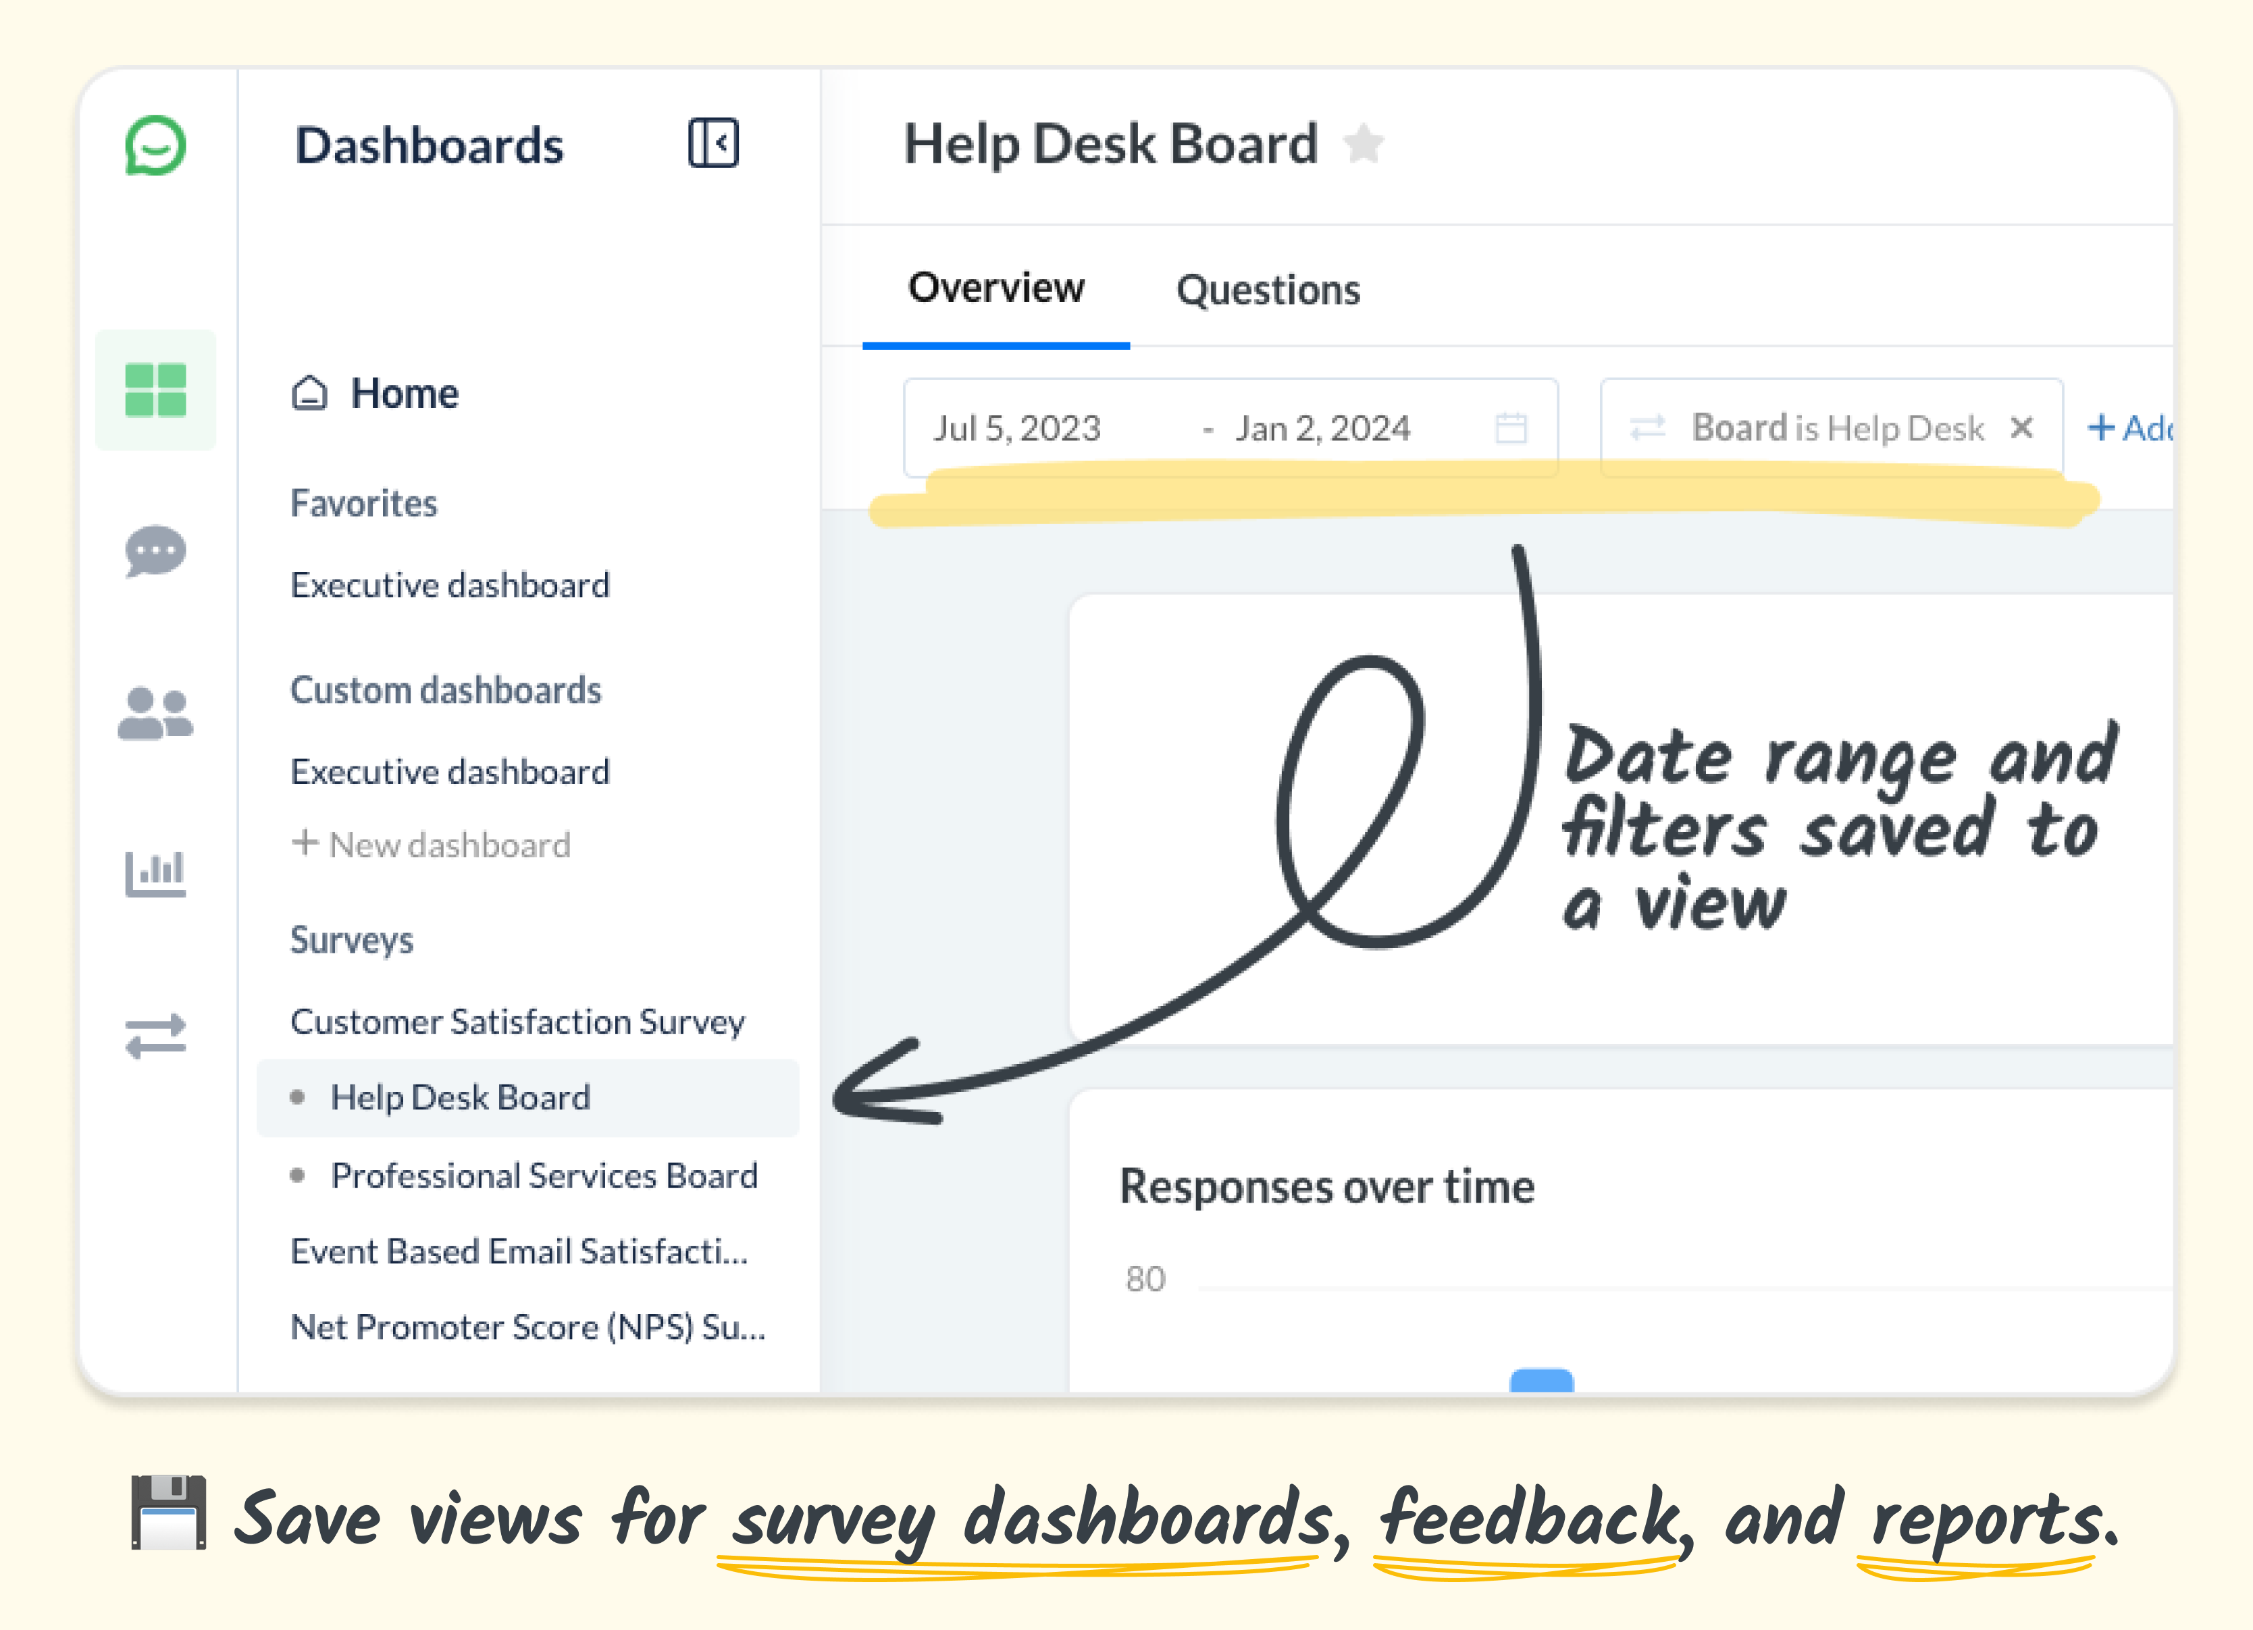Open the calendar icon in date range

1511,428
